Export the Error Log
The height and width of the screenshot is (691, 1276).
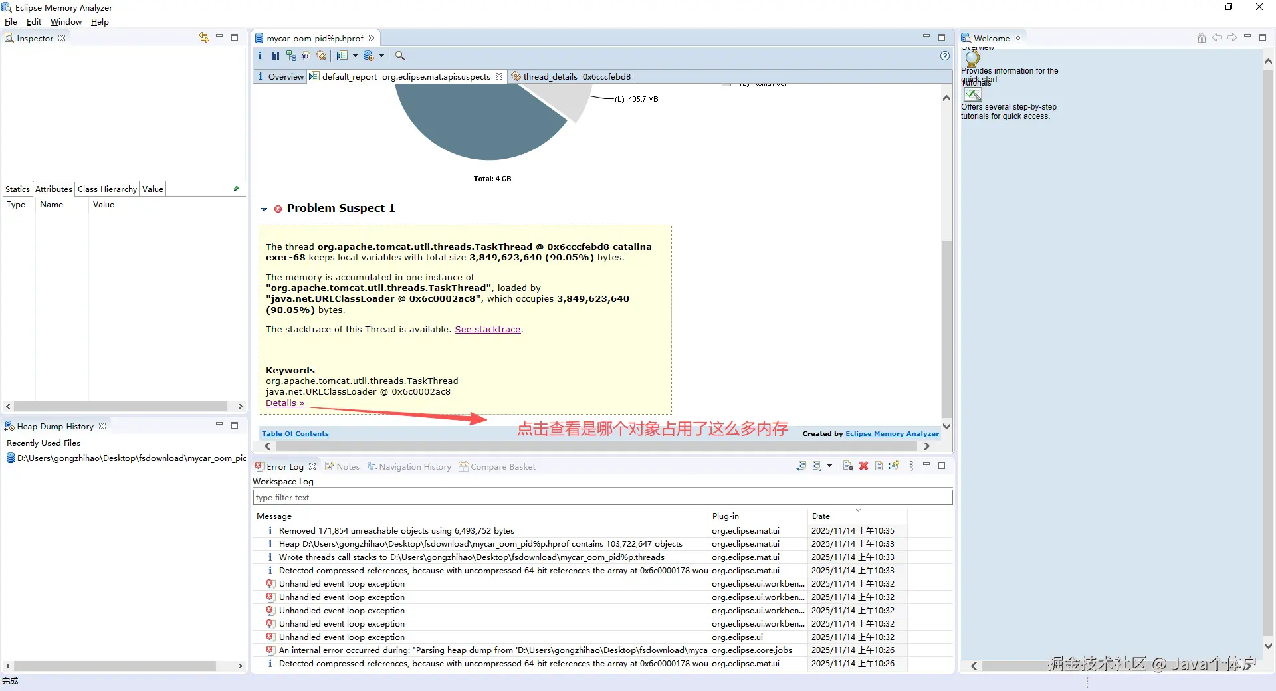pyautogui.click(x=801, y=466)
